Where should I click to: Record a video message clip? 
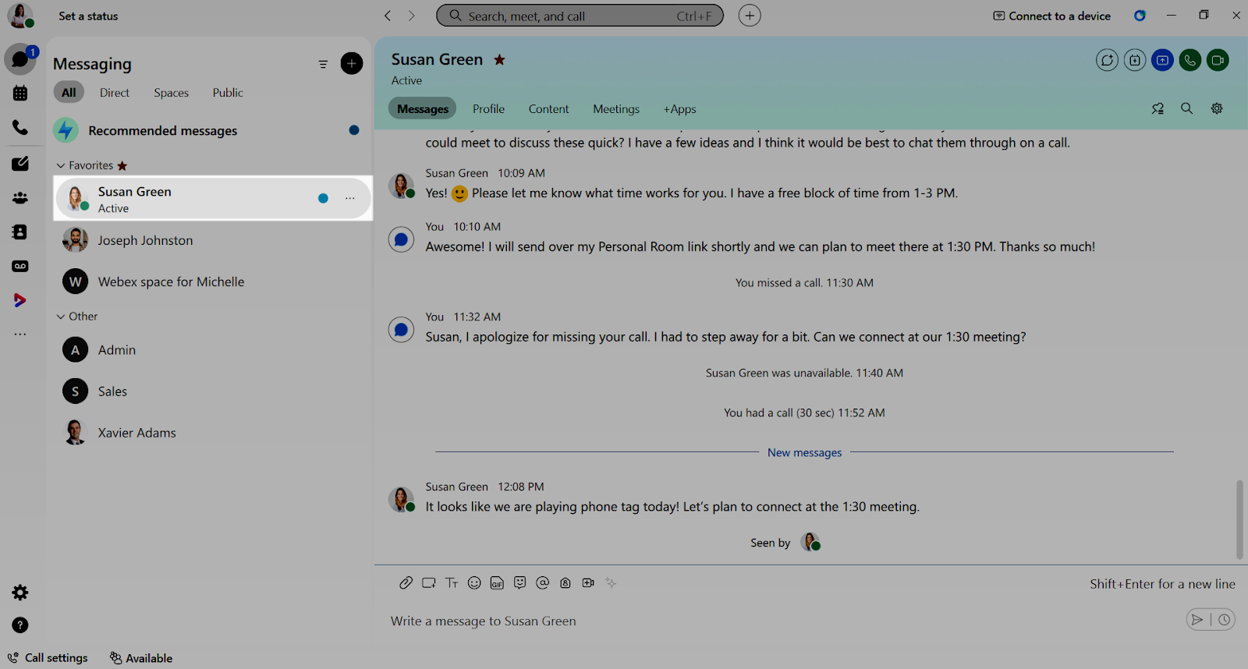[x=588, y=583]
